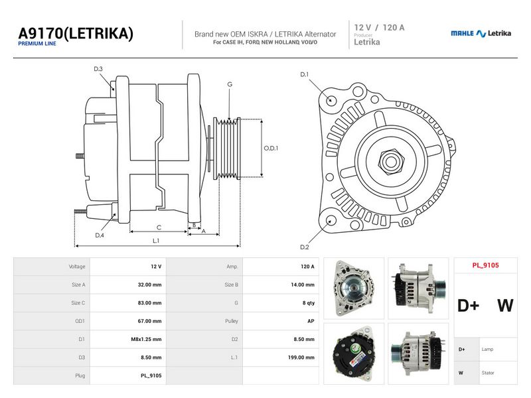This screenshot has width=531, height=398.
Task: Select the O.D.1 67.00 mm value
Action: (128, 321)
